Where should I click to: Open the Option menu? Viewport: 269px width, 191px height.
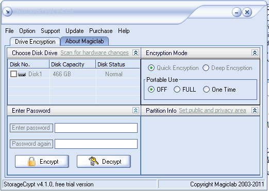(27, 31)
